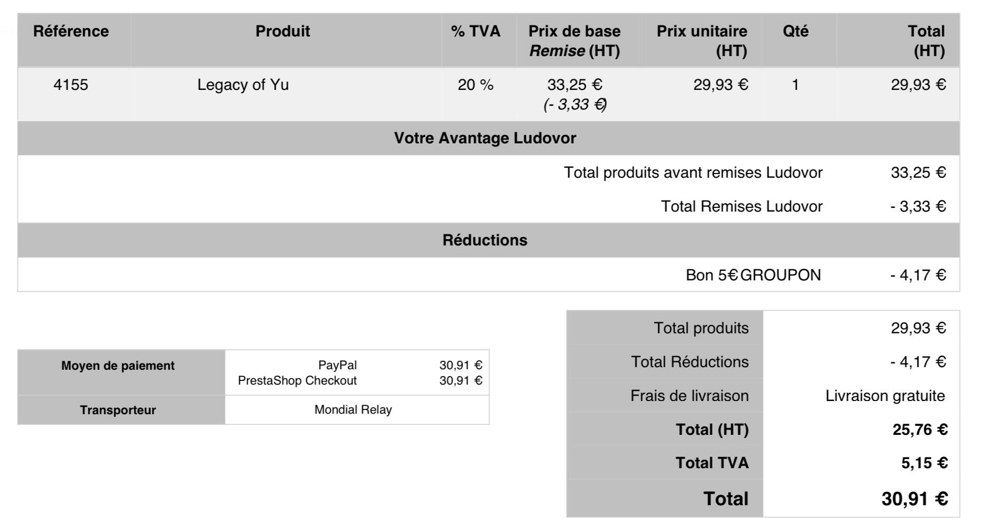The image size is (985, 519).
Task: Click reference number 4155
Action: point(71,85)
